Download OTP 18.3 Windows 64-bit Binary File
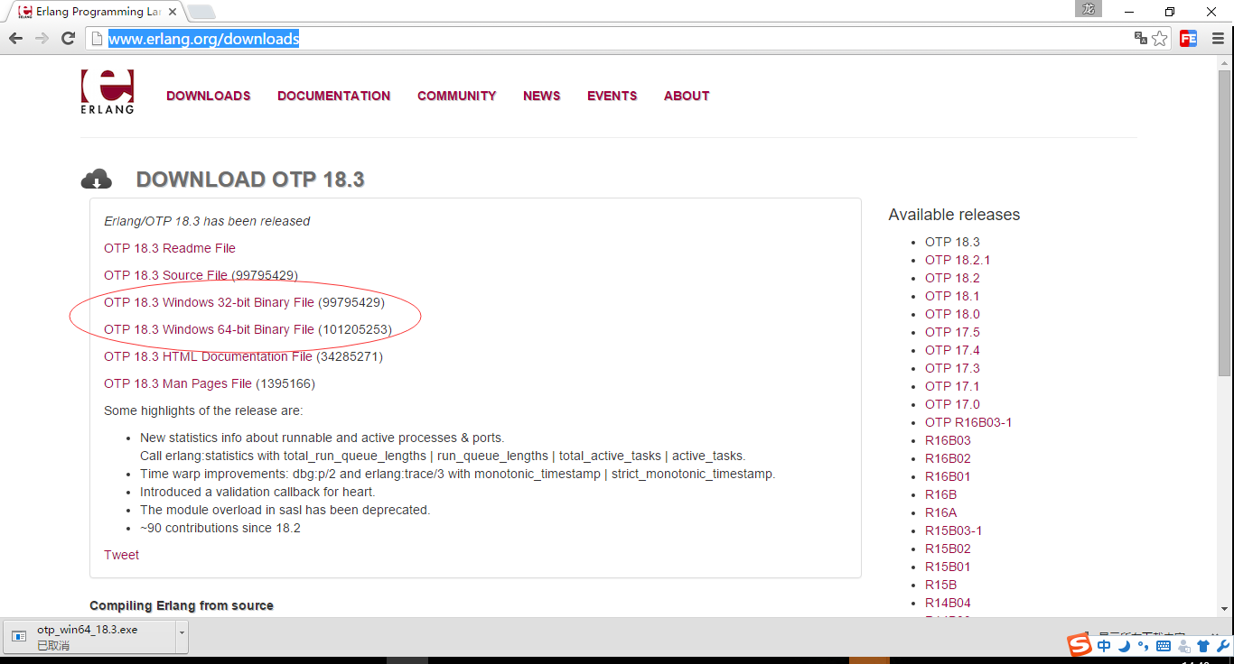The height and width of the screenshot is (664, 1234). [x=209, y=329]
